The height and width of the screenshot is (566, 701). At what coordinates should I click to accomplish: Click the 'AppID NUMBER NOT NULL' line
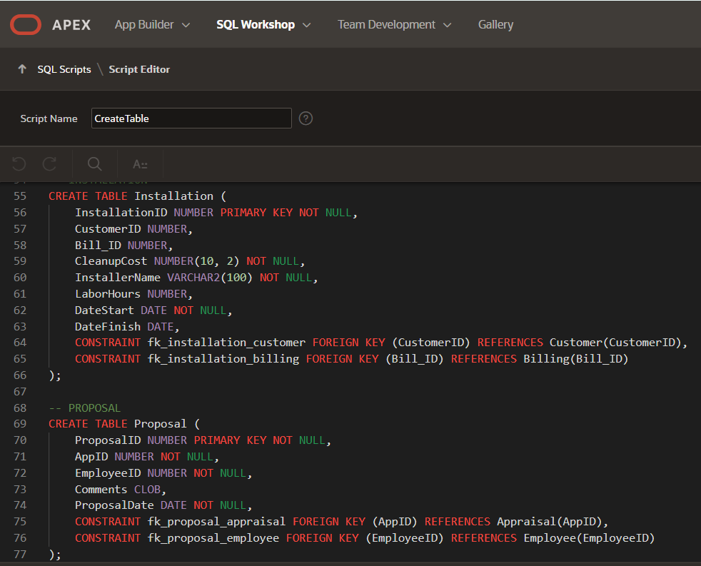point(146,457)
